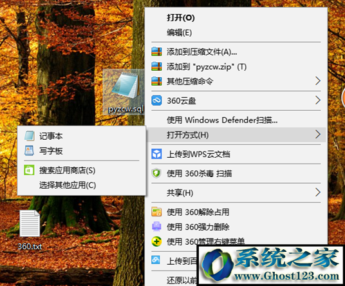Expand the 共享(H) submenu arrow
This screenshot has height=286, width=345.
pos(317,193)
